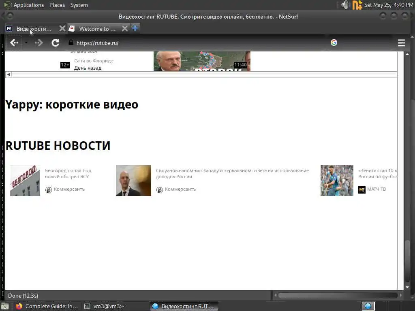Go back using the back arrow
415x311 pixels.
14,43
